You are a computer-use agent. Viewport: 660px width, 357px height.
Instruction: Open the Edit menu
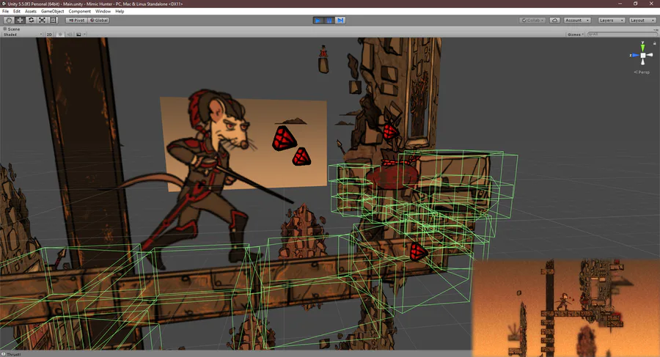pyautogui.click(x=17, y=12)
